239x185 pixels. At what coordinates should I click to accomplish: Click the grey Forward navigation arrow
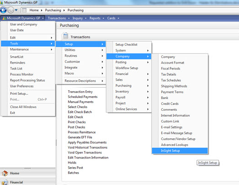pos(11,10)
